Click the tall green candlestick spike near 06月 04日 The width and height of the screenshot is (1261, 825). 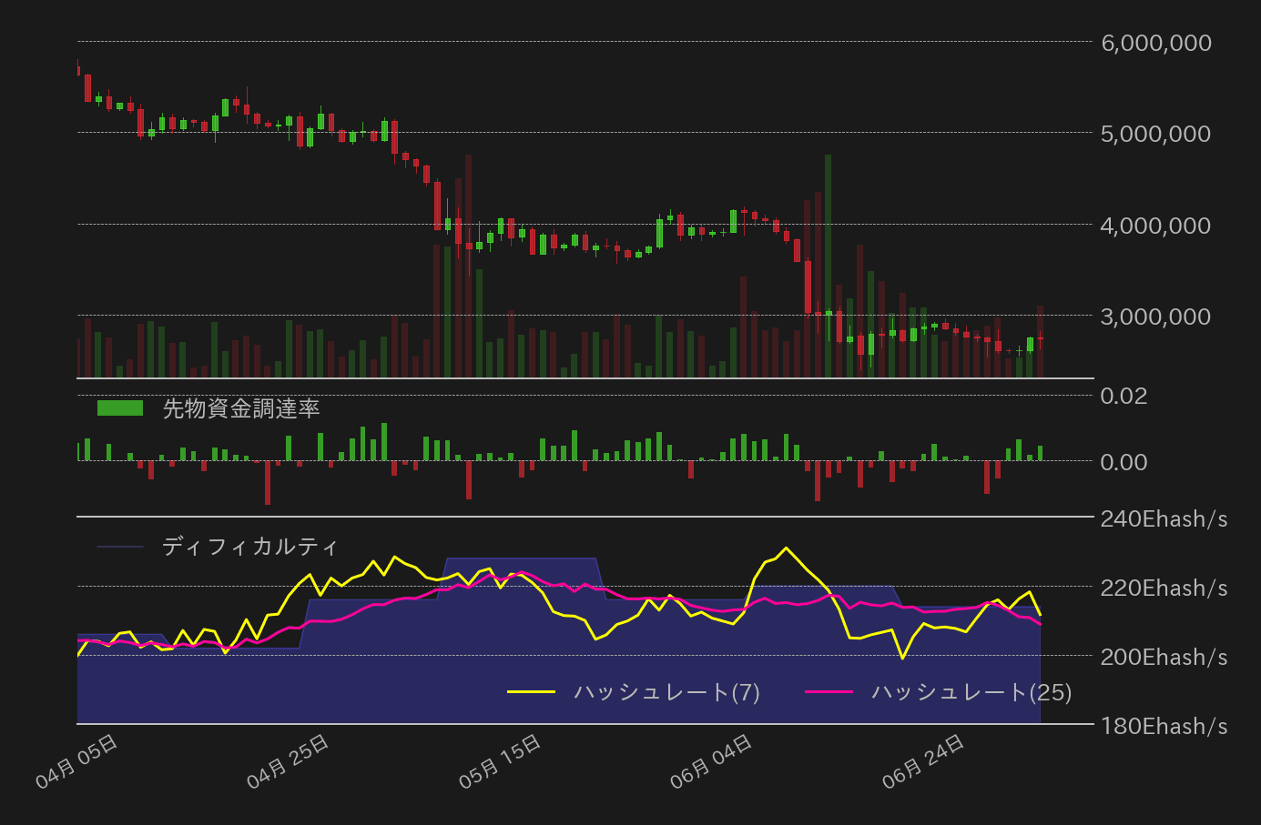pos(827,227)
